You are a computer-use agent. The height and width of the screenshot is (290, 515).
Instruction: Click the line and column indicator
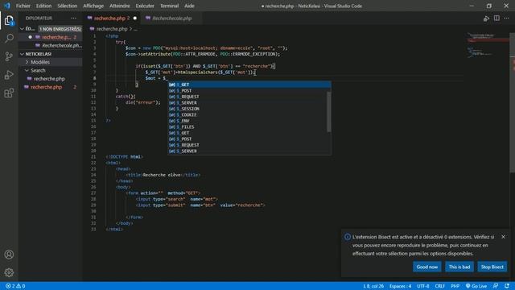pyautogui.click(x=373, y=286)
